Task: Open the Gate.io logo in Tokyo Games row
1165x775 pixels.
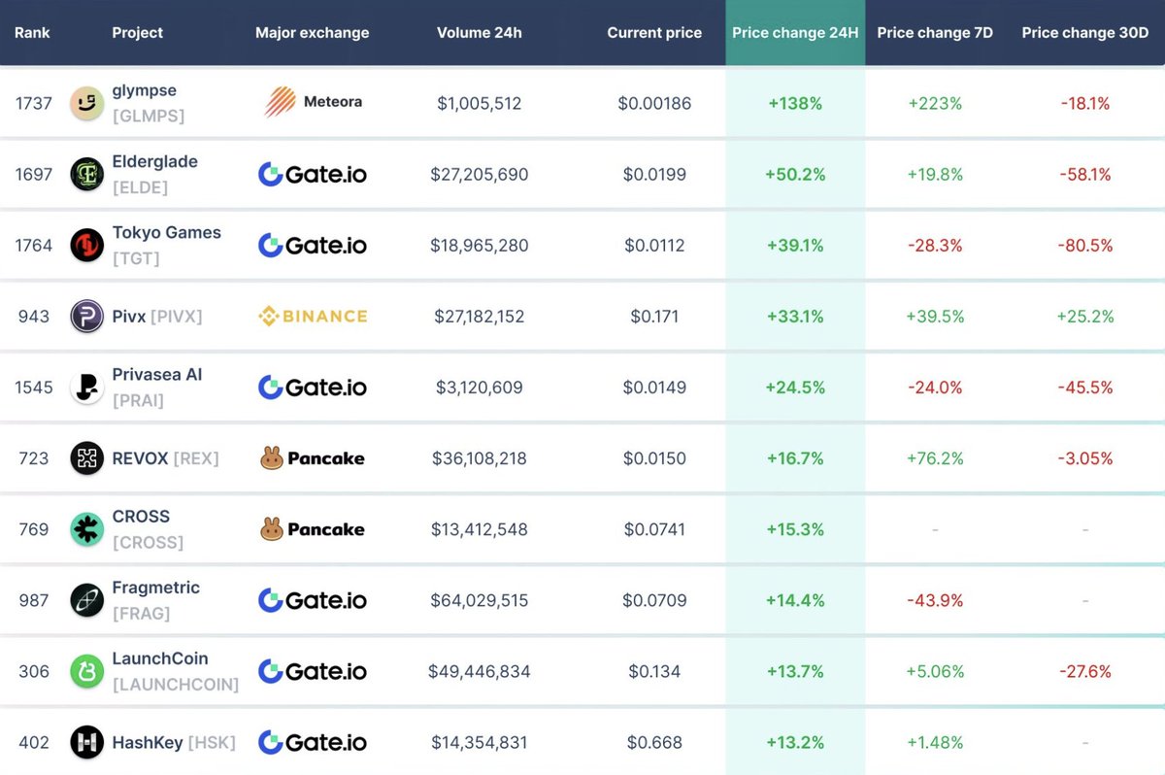Action: [x=313, y=246]
